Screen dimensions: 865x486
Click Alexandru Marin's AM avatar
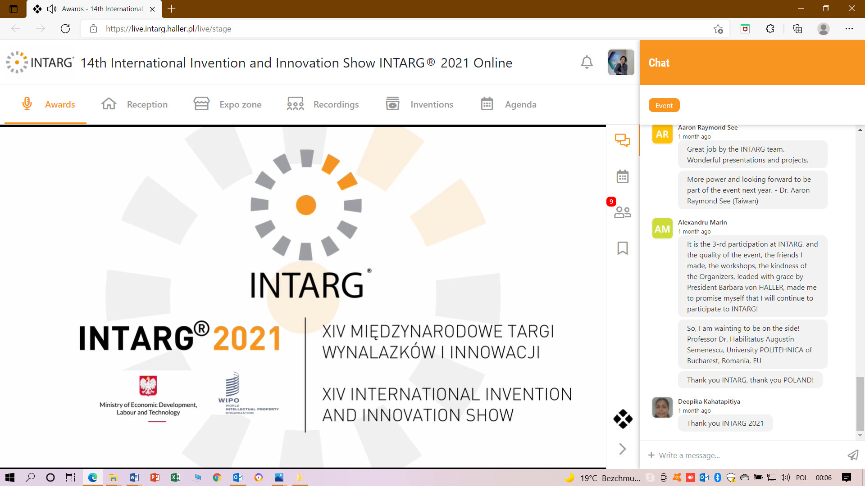pyautogui.click(x=662, y=229)
